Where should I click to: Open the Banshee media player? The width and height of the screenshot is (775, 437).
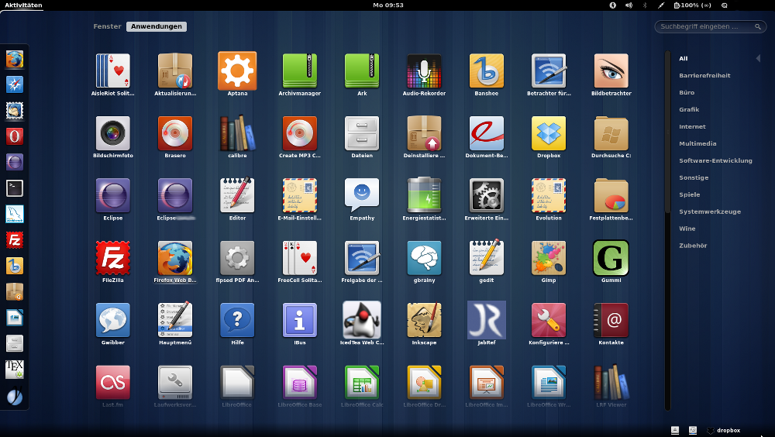pos(487,74)
